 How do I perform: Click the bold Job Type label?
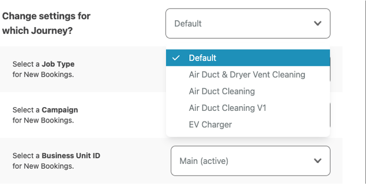click(58, 64)
